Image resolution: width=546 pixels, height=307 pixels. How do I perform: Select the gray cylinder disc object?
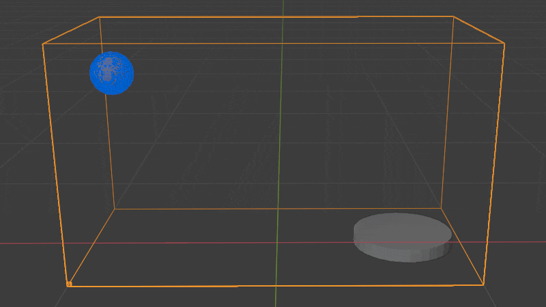403,237
